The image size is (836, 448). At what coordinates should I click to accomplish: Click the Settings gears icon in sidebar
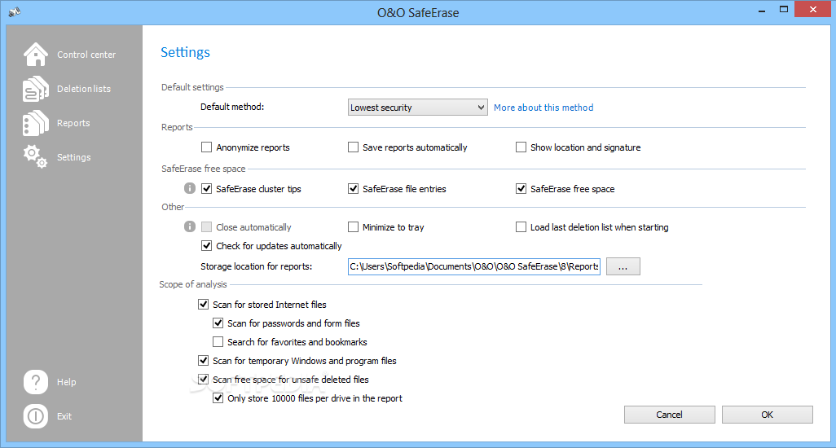(35, 156)
